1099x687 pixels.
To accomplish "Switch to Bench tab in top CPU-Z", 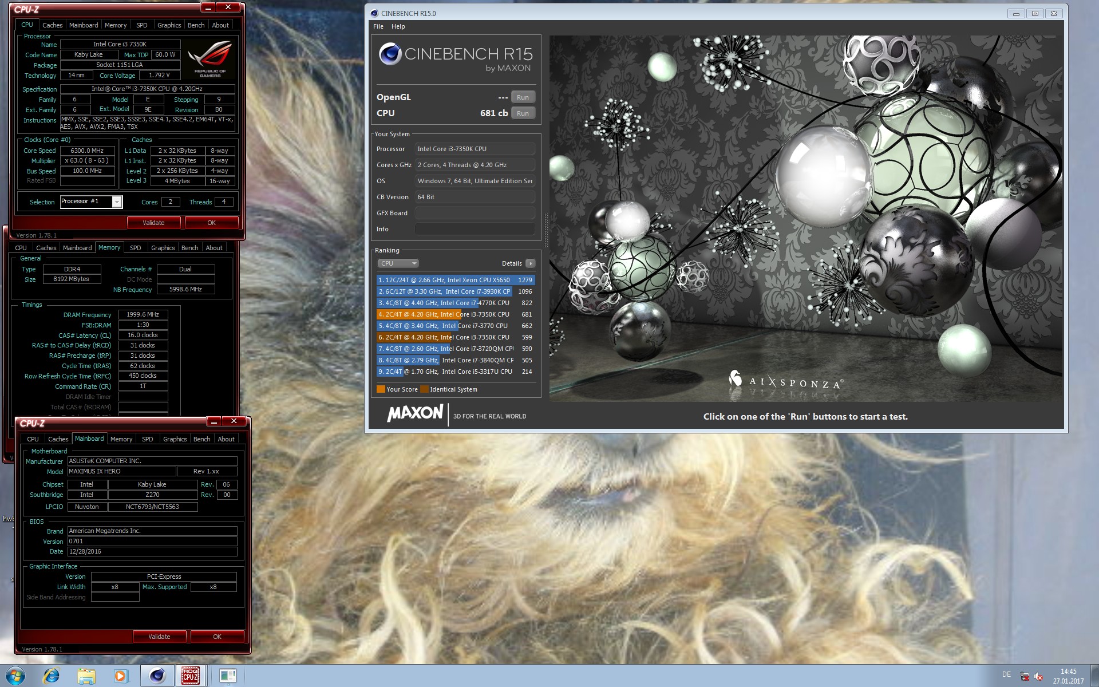I will [x=196, y=25].
